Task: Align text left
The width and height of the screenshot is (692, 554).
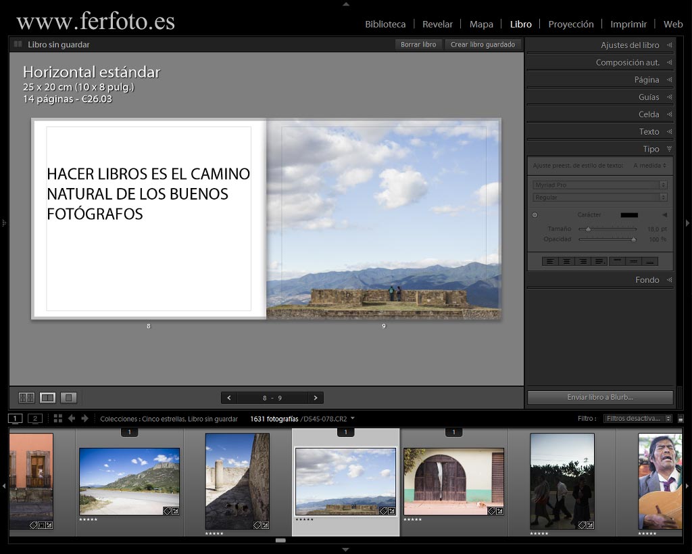Action: (550, 262)
